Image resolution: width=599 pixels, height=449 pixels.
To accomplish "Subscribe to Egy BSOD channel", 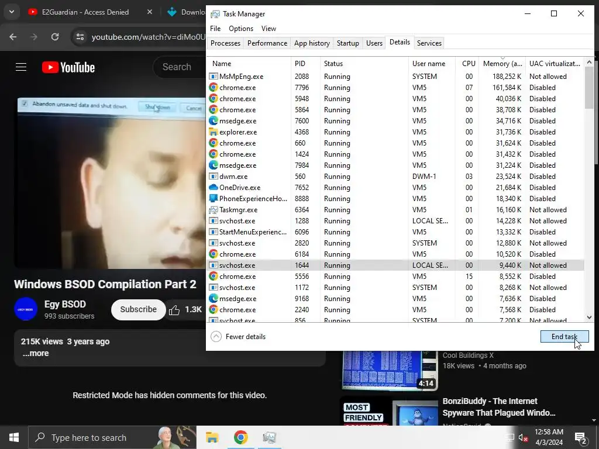I will [x=138, y=309].
